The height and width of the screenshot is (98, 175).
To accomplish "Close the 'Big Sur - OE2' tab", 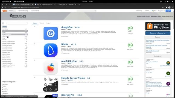I will (54, 4).
